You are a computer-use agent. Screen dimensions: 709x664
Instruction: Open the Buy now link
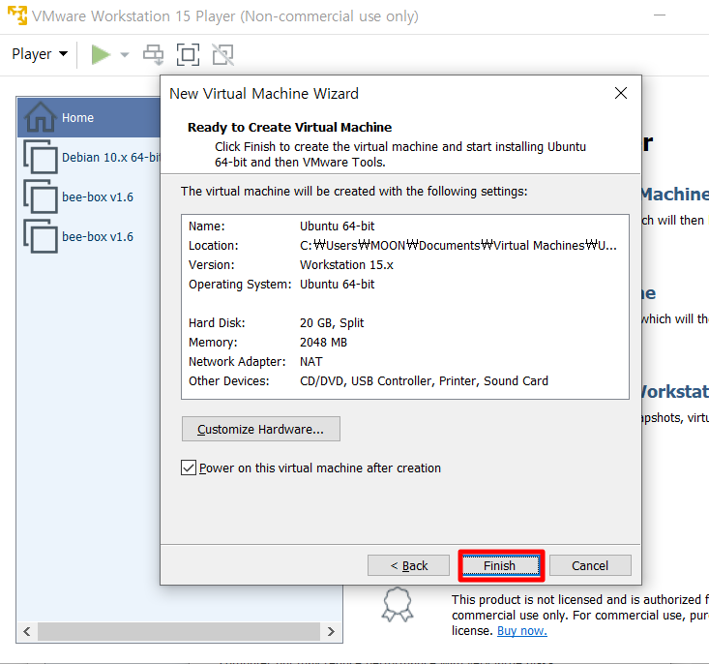pyautogui.click(x=521, y=630)
